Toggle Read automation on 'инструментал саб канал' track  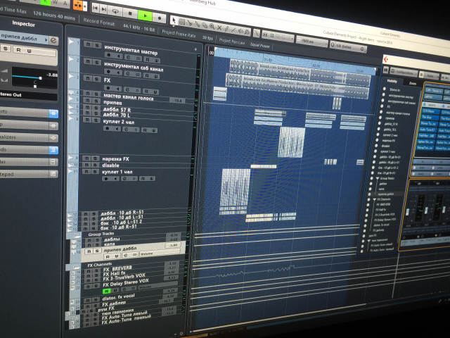[x=147, y=76]
